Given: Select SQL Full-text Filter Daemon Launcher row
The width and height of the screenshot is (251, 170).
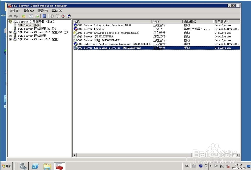Looking at the screenshot, I should tap(157, 44).
